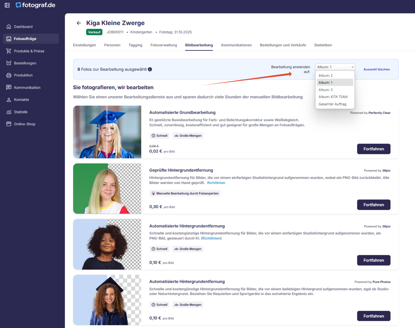
Task: Click Fortfahren for Pure Photos Hintergrundentfernung
Action: click(x=374, y=316)
